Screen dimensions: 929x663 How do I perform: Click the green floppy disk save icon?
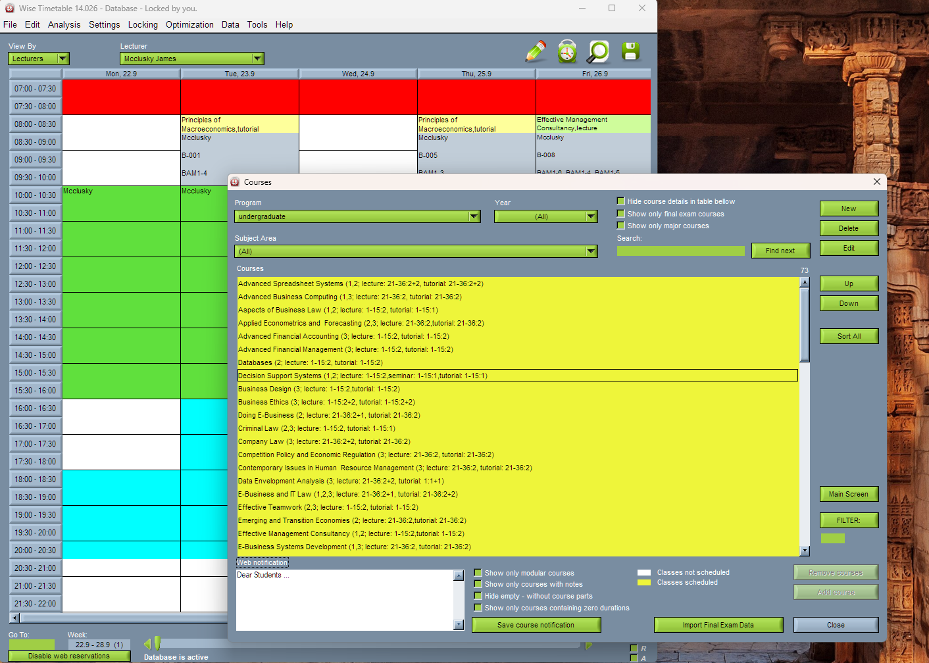click(630, 51)
